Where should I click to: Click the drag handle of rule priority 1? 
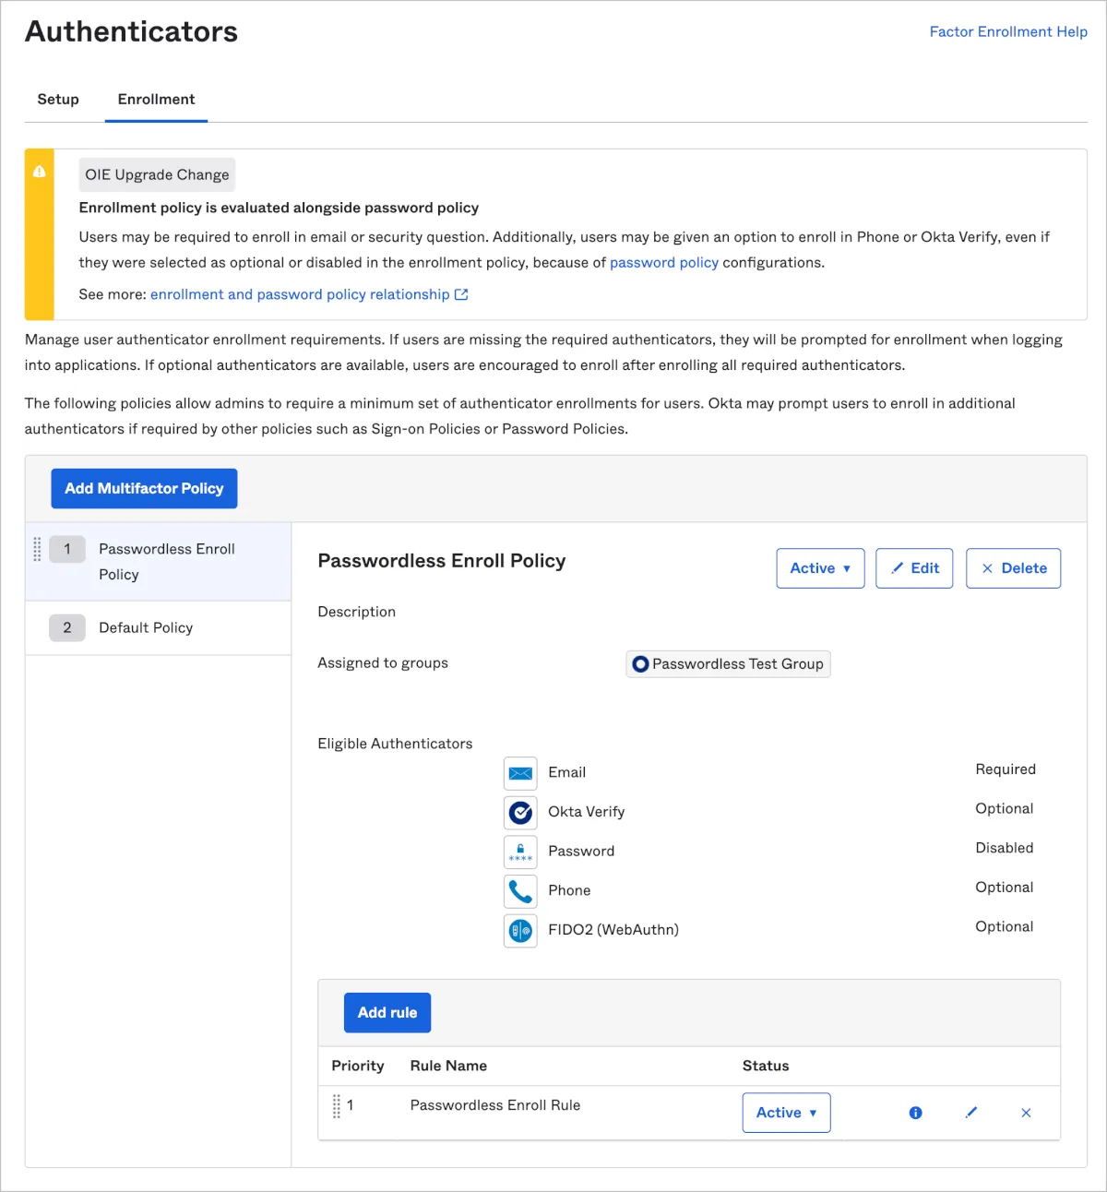pyautogui.click(x=337, y=1105)
